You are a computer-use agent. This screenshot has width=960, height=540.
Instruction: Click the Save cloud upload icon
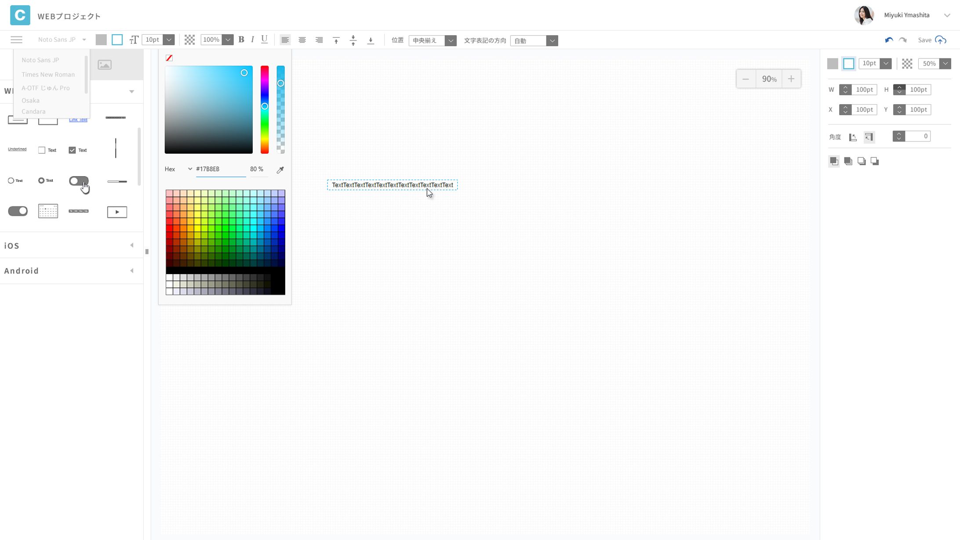tap(941, 40)
